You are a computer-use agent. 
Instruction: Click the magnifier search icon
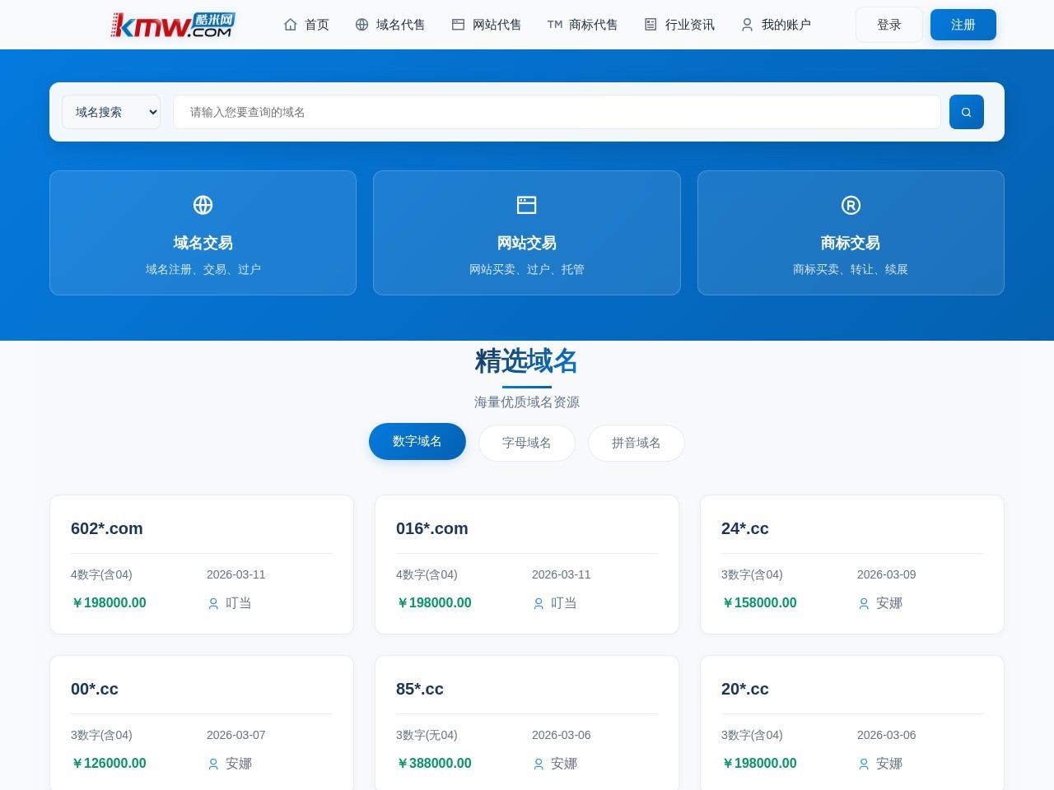tap(966, 112)
